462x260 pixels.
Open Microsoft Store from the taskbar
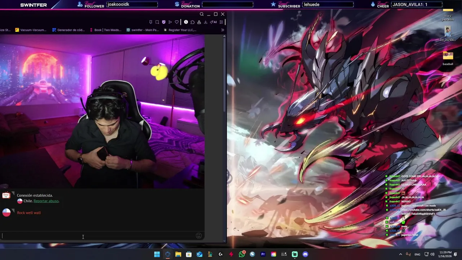coord(189,254)
